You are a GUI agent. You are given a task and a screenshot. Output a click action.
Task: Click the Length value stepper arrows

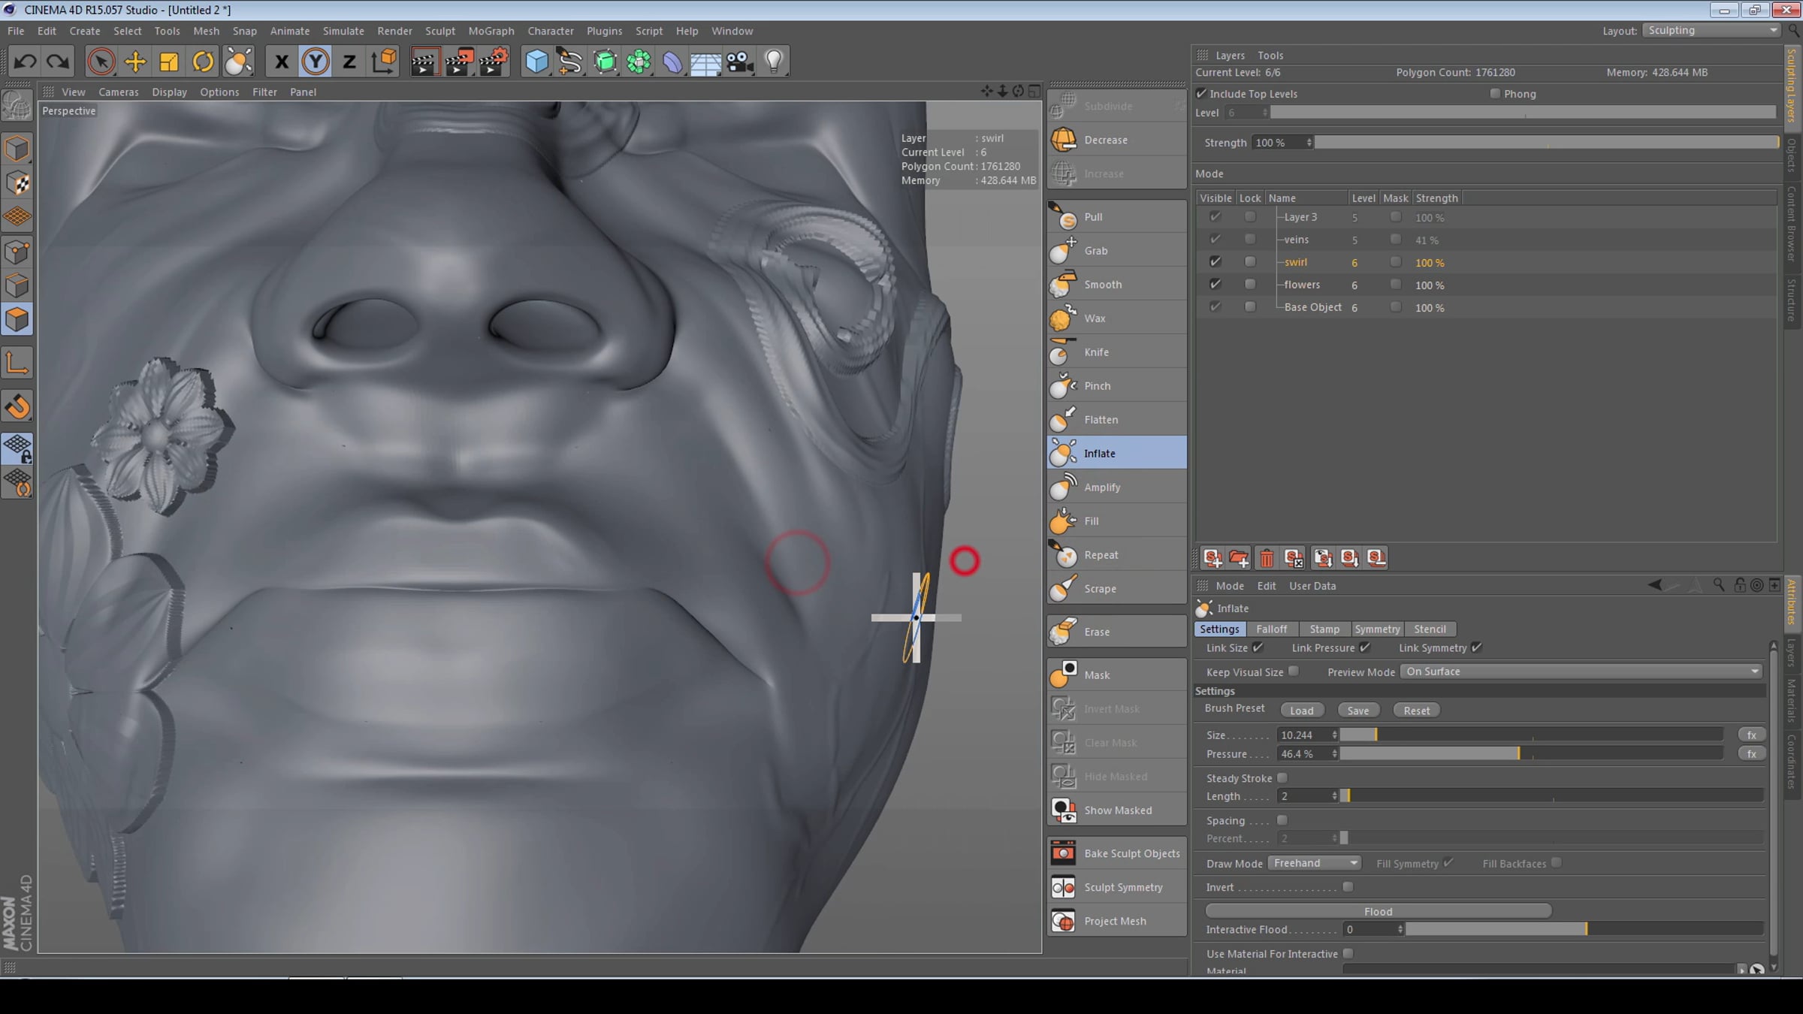[x=1334, y=796]
